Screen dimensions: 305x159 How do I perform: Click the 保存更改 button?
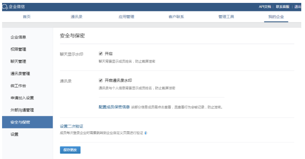(70, 150)
